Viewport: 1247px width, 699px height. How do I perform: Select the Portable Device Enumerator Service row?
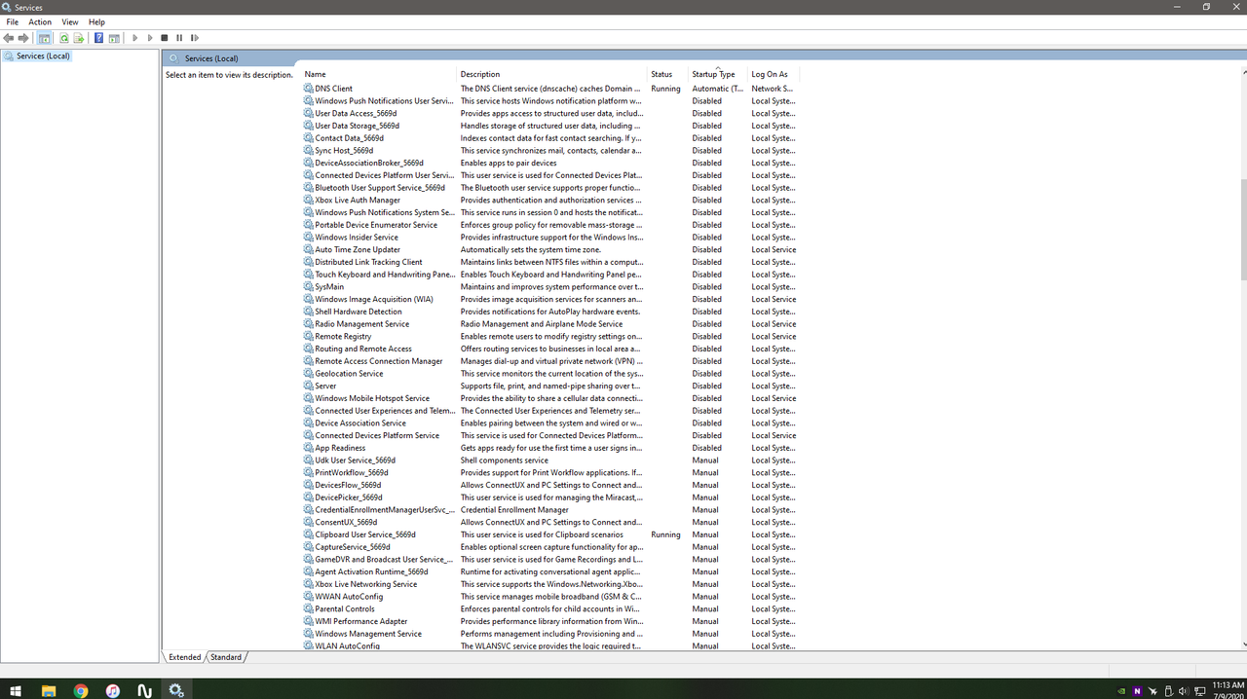(x=550, y=225)
